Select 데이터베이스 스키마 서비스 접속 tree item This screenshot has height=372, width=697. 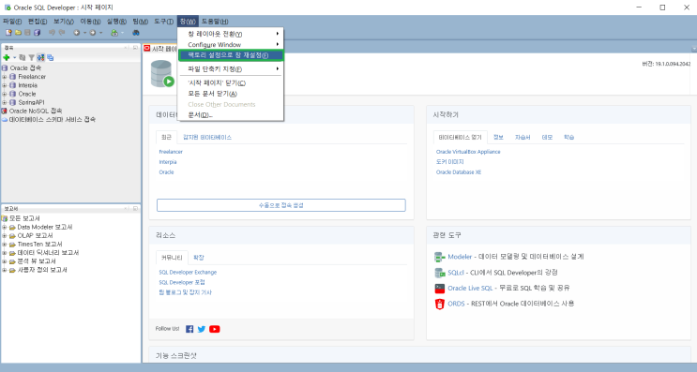tap(52, 119)
